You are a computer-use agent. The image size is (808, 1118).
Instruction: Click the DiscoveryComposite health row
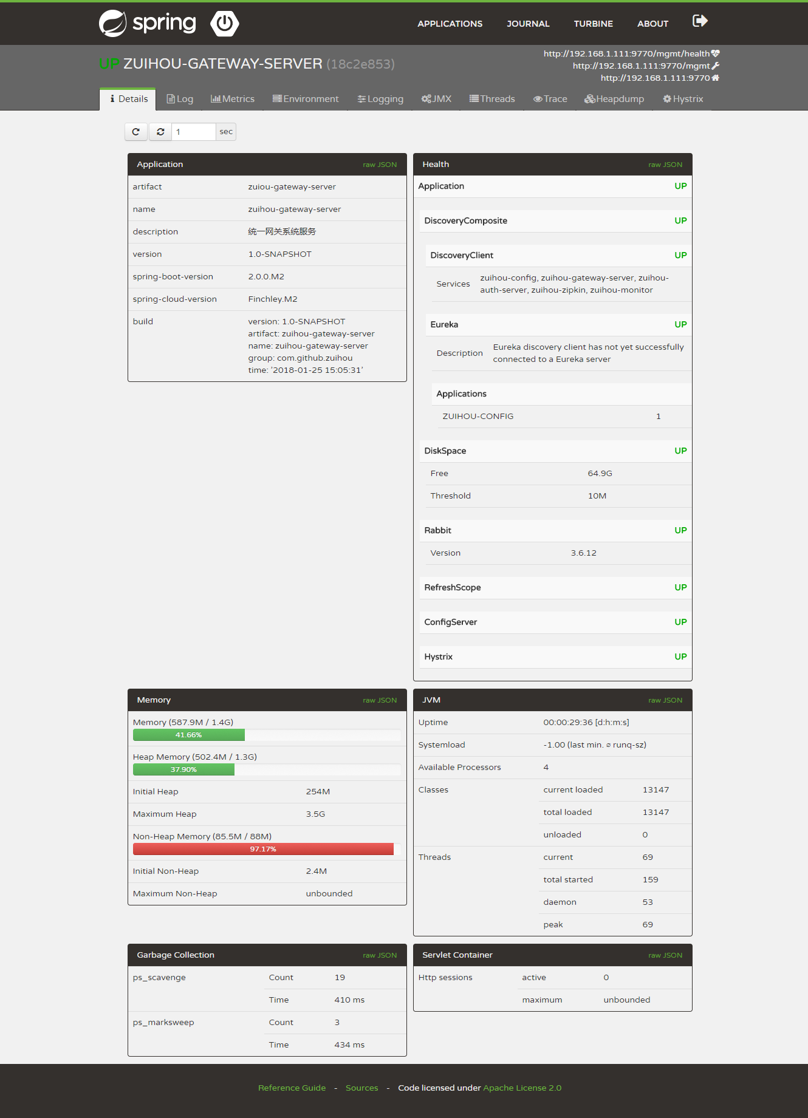555,220
